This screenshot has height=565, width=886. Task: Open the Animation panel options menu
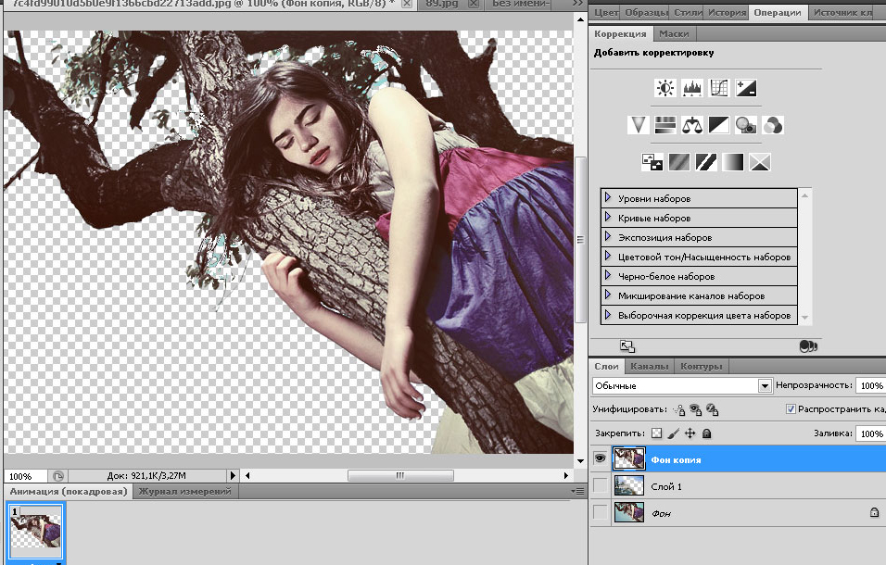tap(577, 491)
